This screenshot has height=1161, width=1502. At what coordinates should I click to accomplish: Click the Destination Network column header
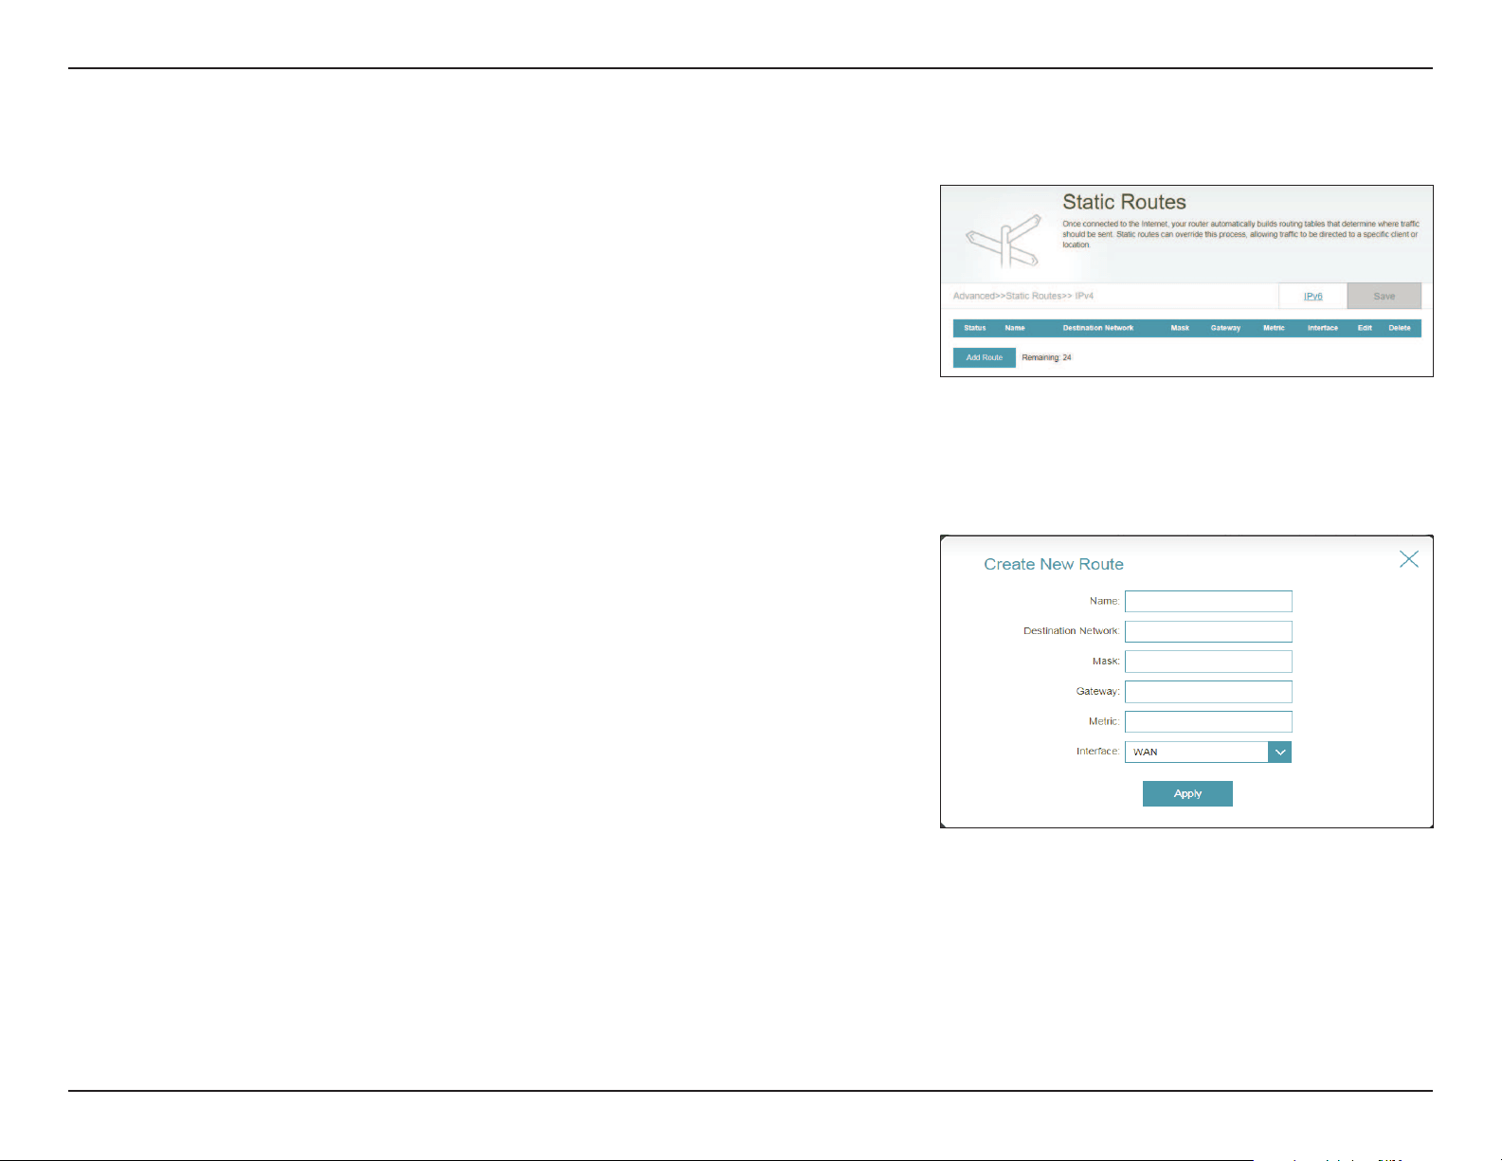point(1097,328)
